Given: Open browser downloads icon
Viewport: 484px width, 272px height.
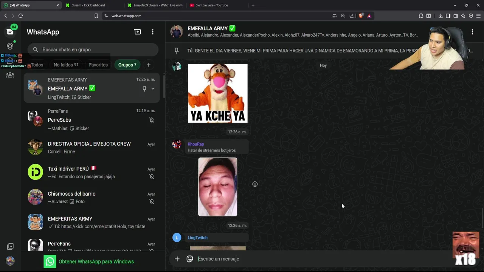Looking at the screenshot, I should pos(441,16).
